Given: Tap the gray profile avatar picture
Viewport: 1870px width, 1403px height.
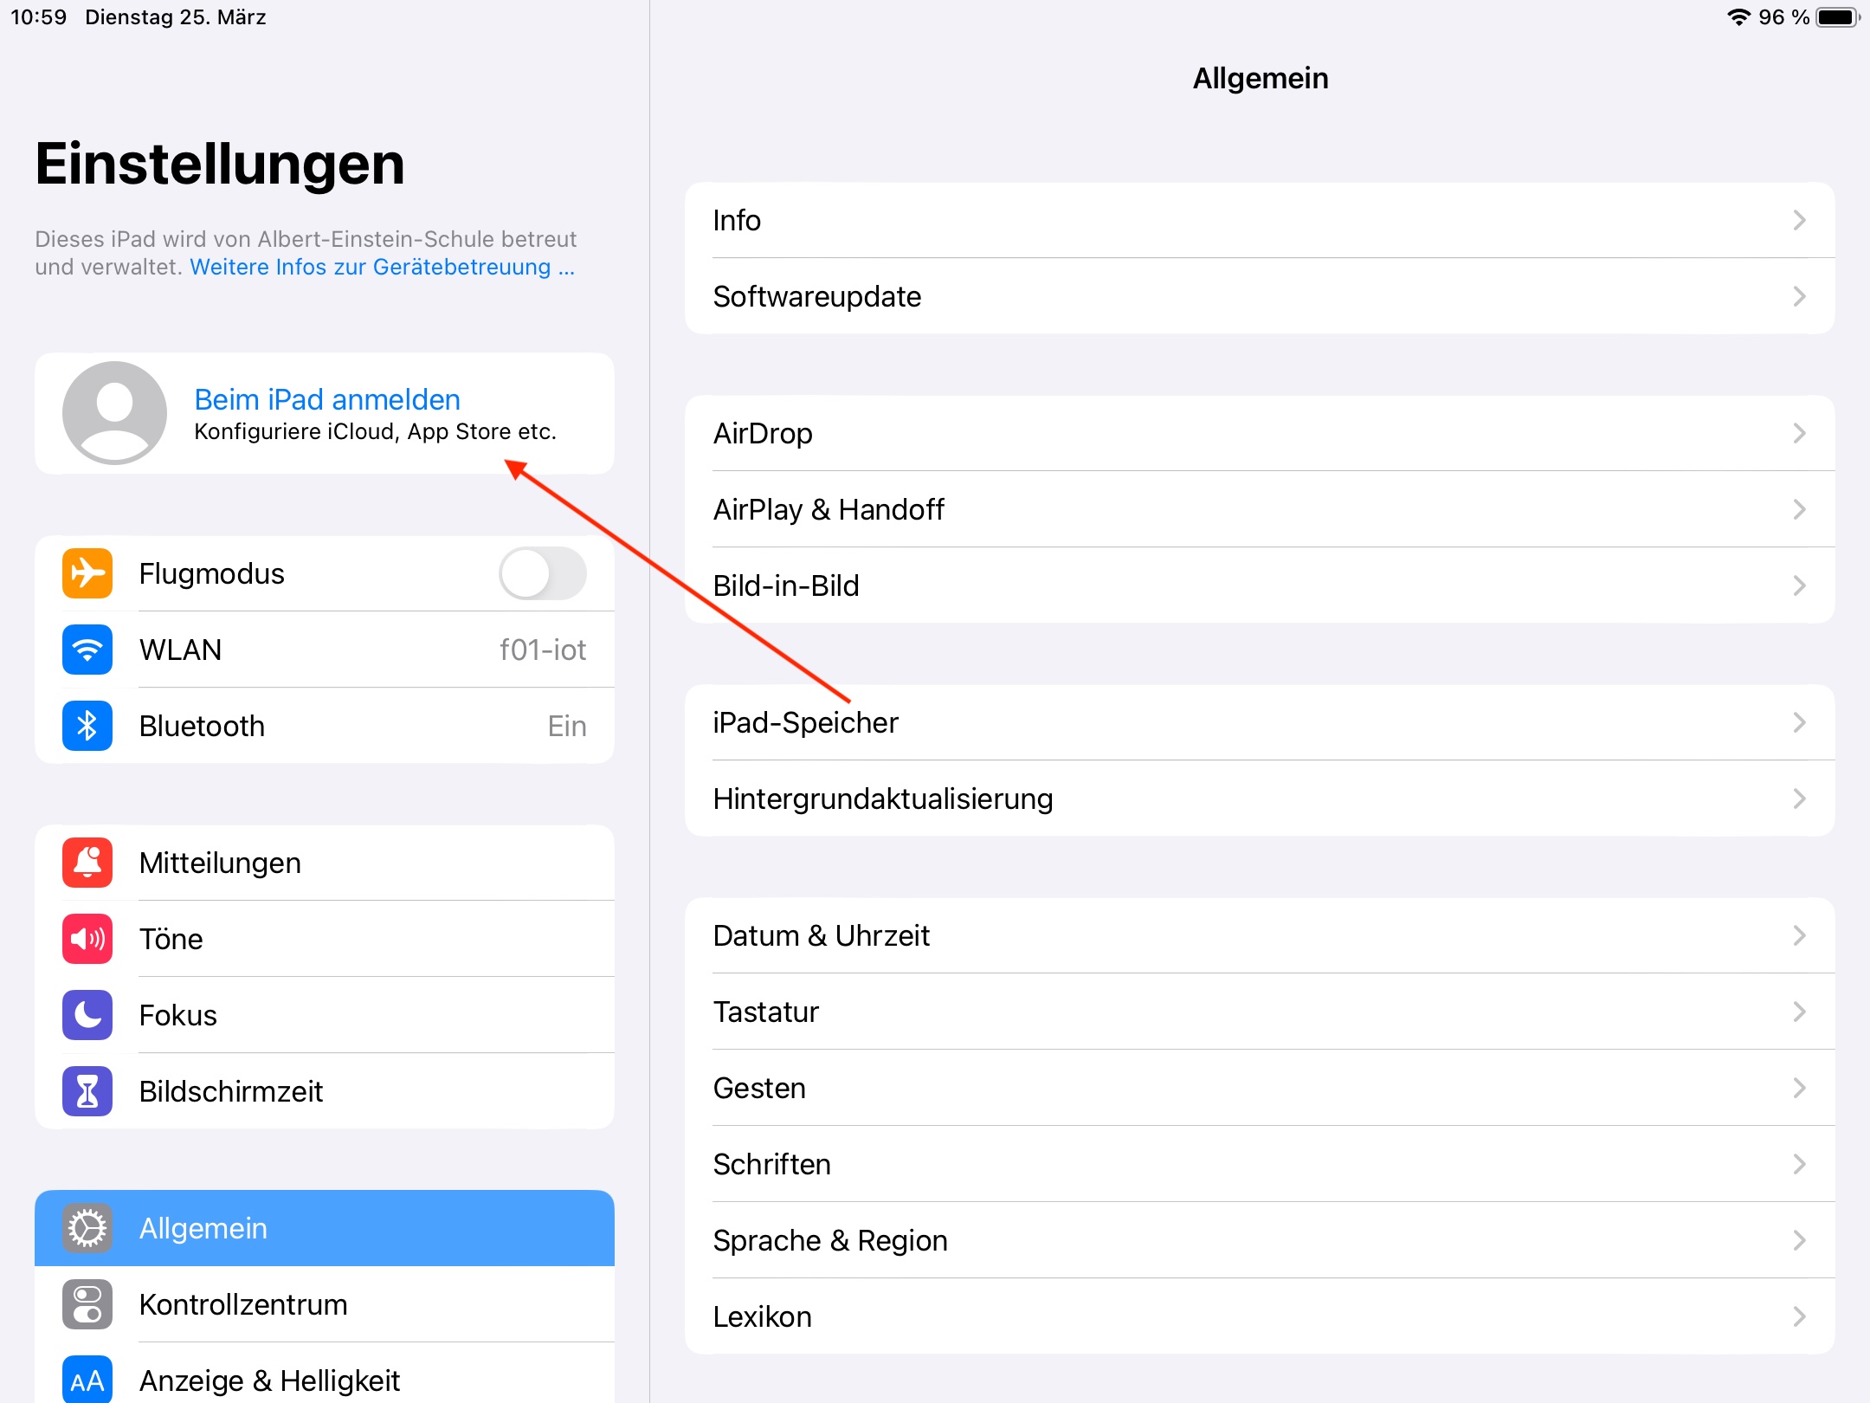Looking at the screenshot, I should (x=114, y=413).
